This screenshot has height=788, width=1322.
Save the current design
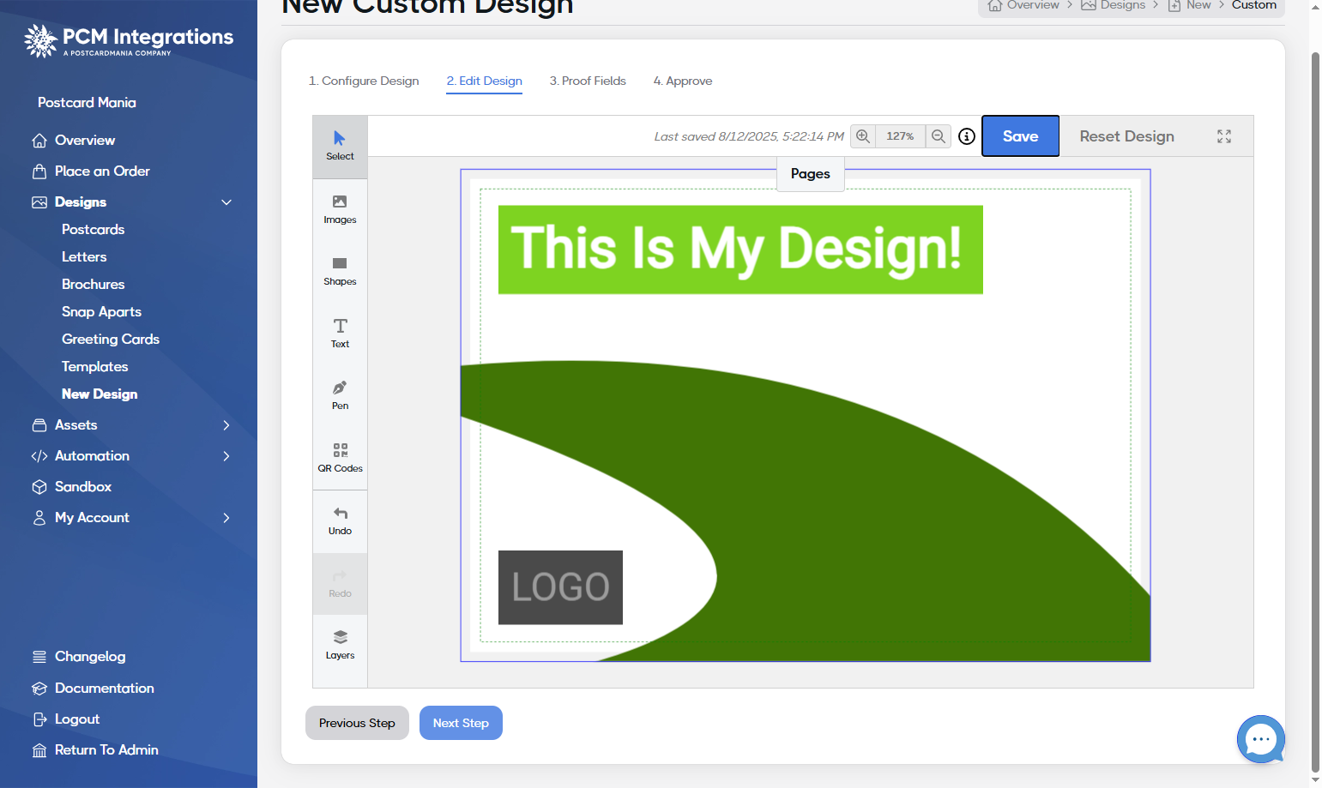1020,136
